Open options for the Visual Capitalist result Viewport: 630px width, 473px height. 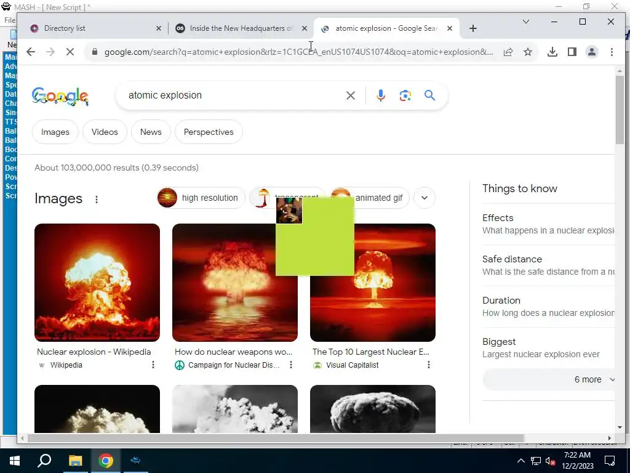pos(429,365)
